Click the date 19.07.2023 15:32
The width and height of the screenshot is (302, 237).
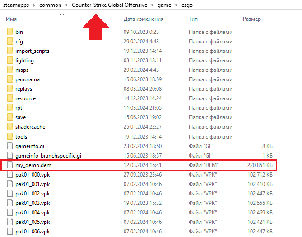point(143,203)
